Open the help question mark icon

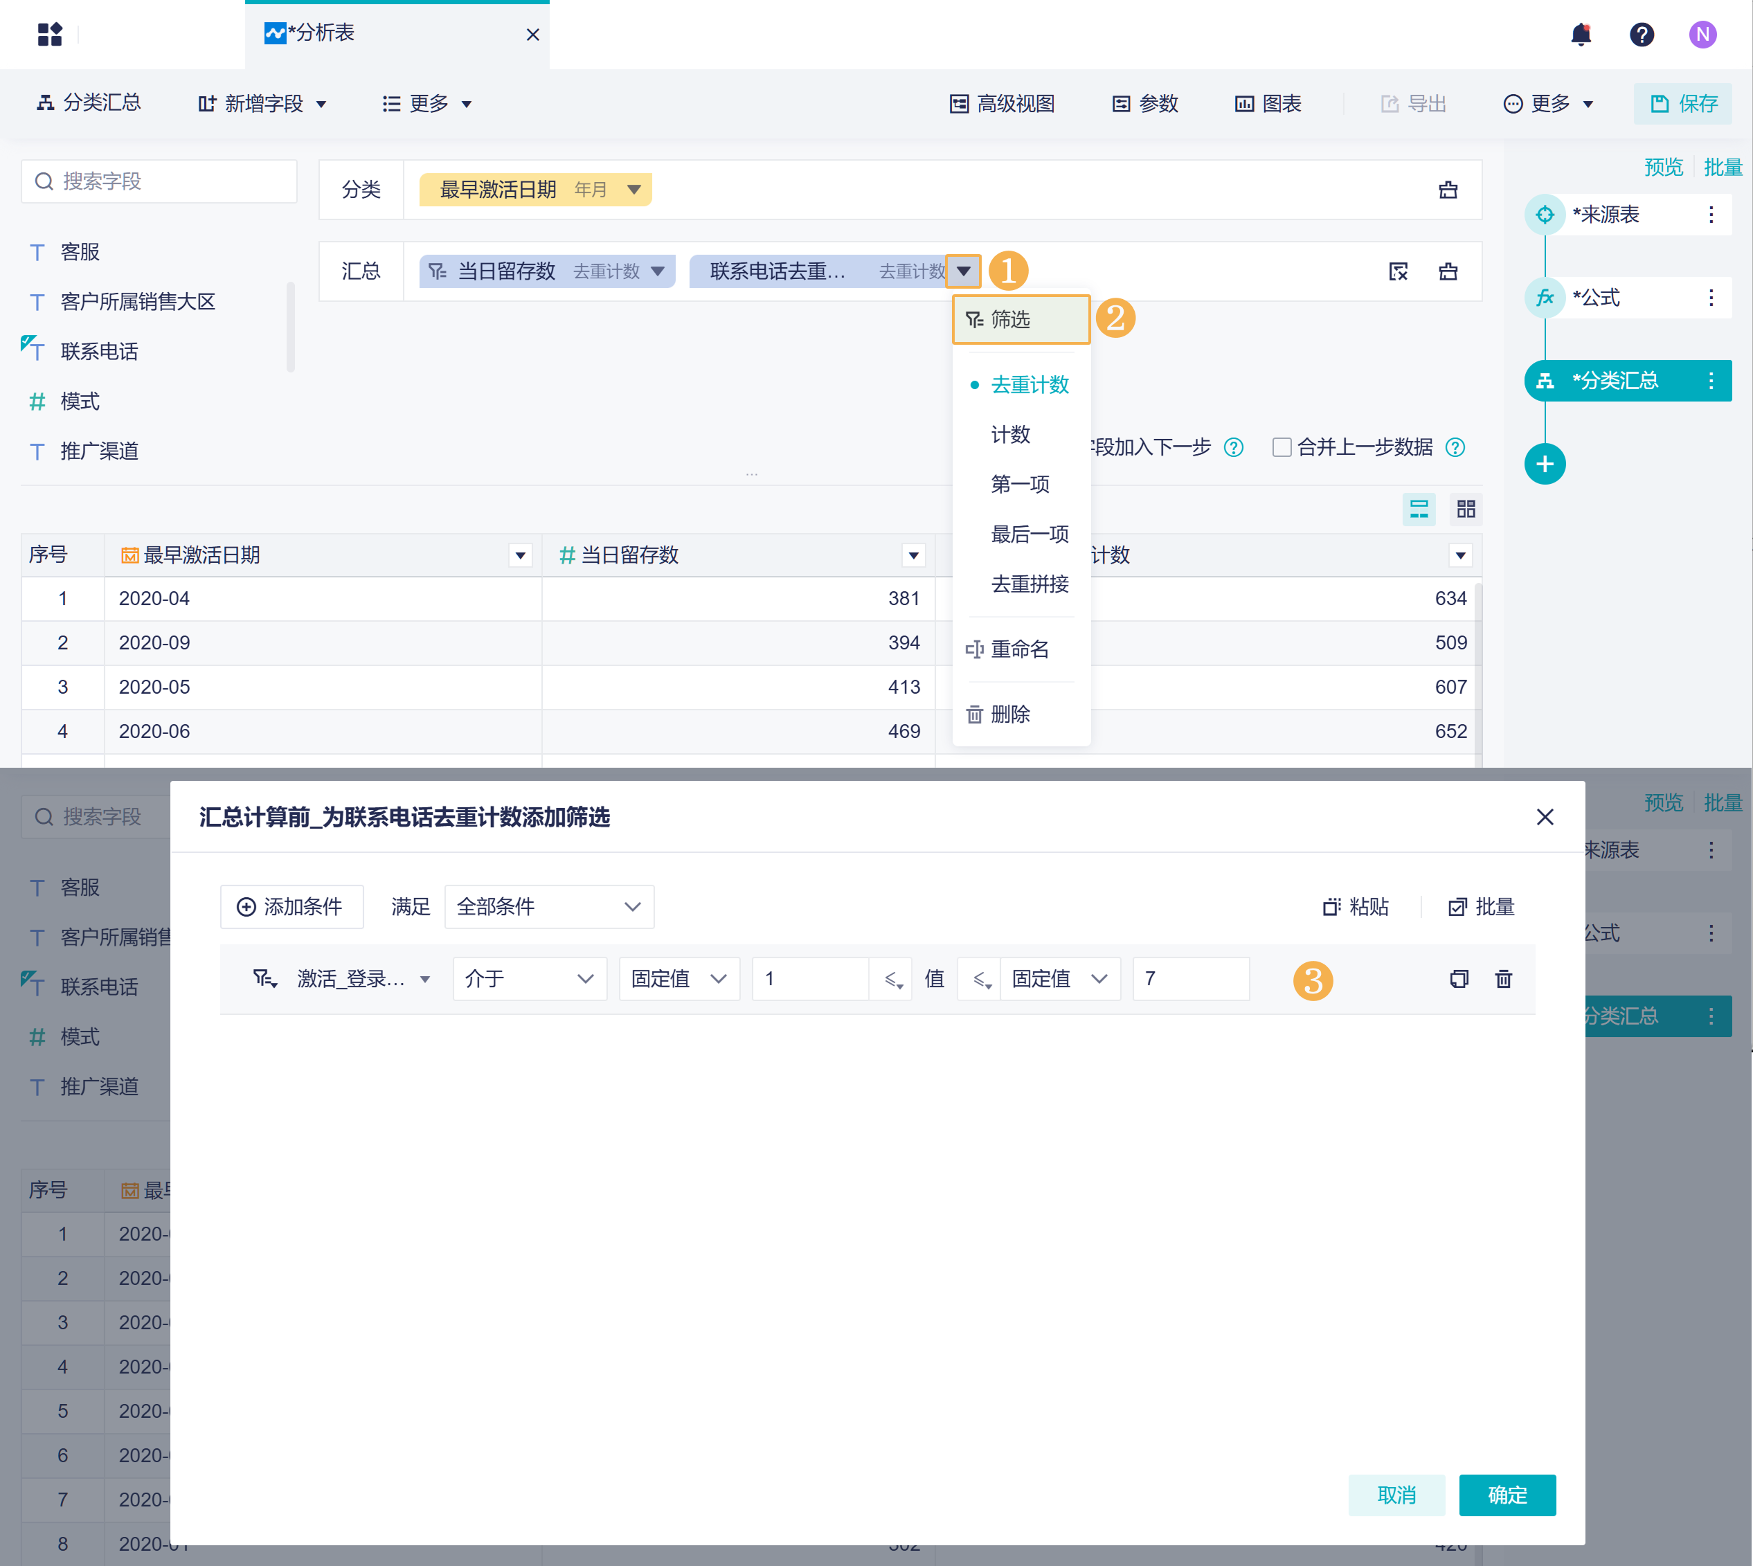point(1641,35)
